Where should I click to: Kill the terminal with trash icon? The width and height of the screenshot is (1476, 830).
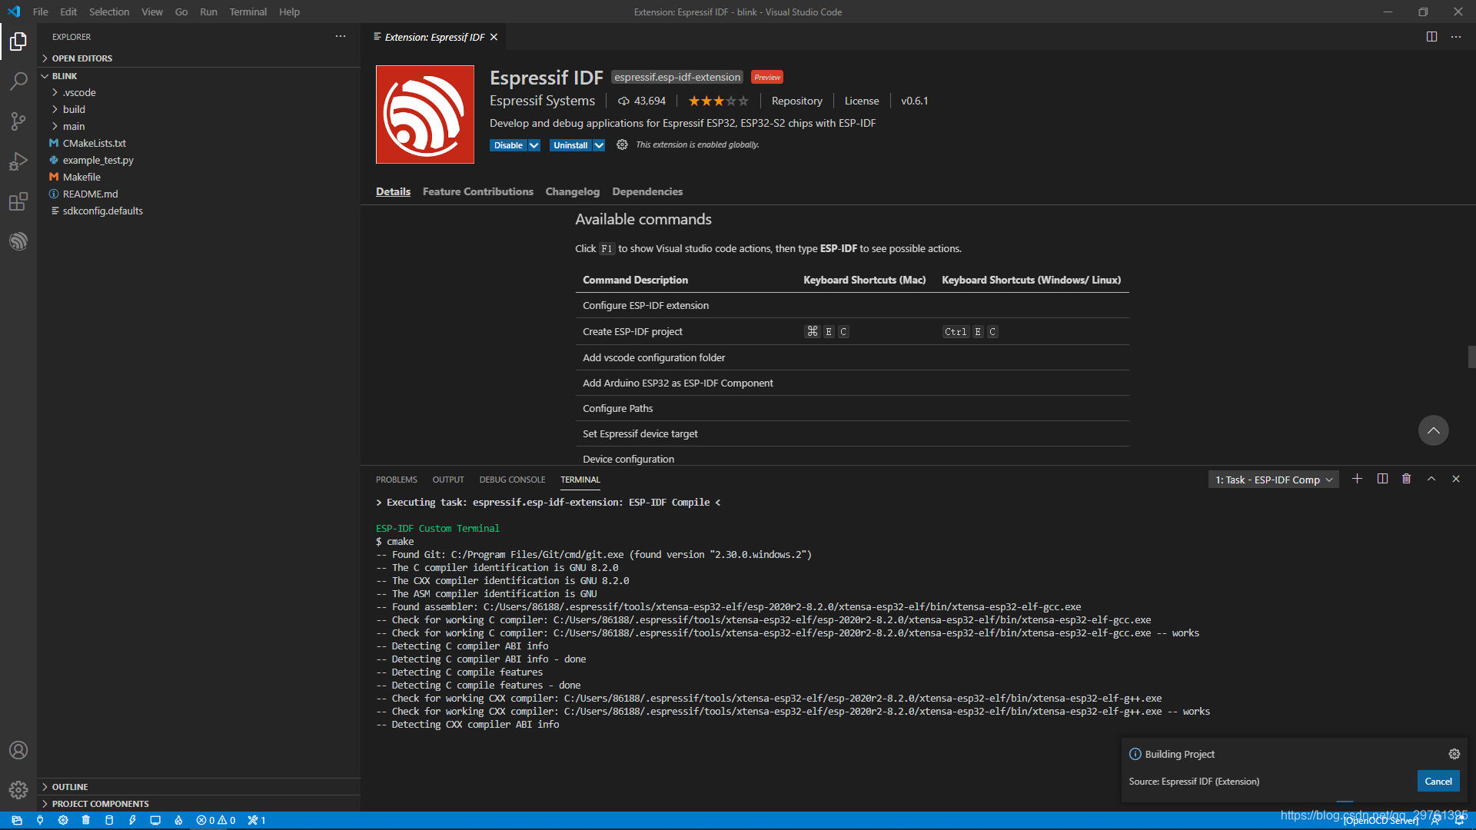tap(1407, 479)
